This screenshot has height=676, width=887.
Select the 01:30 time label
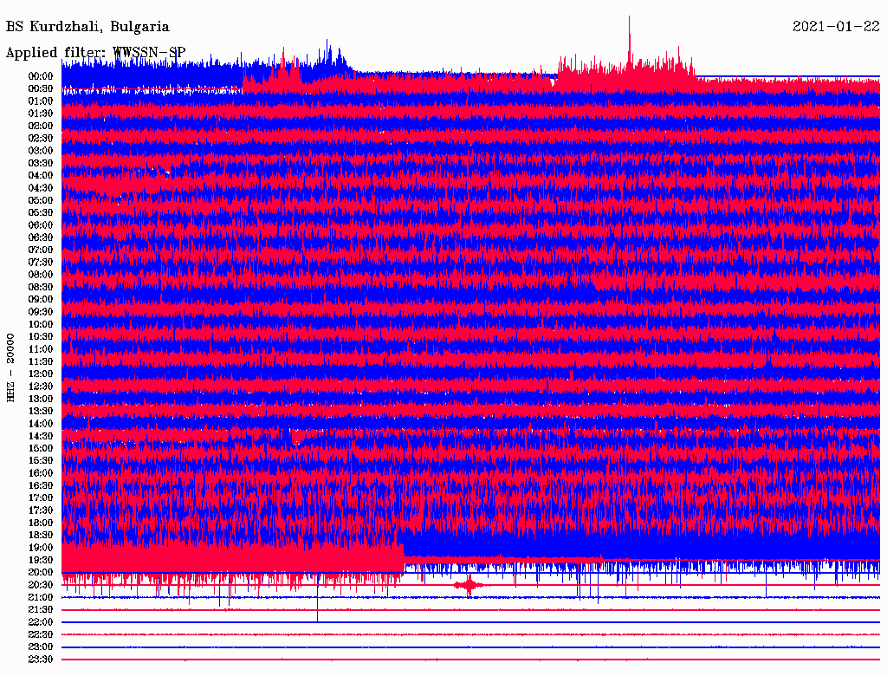41,114
